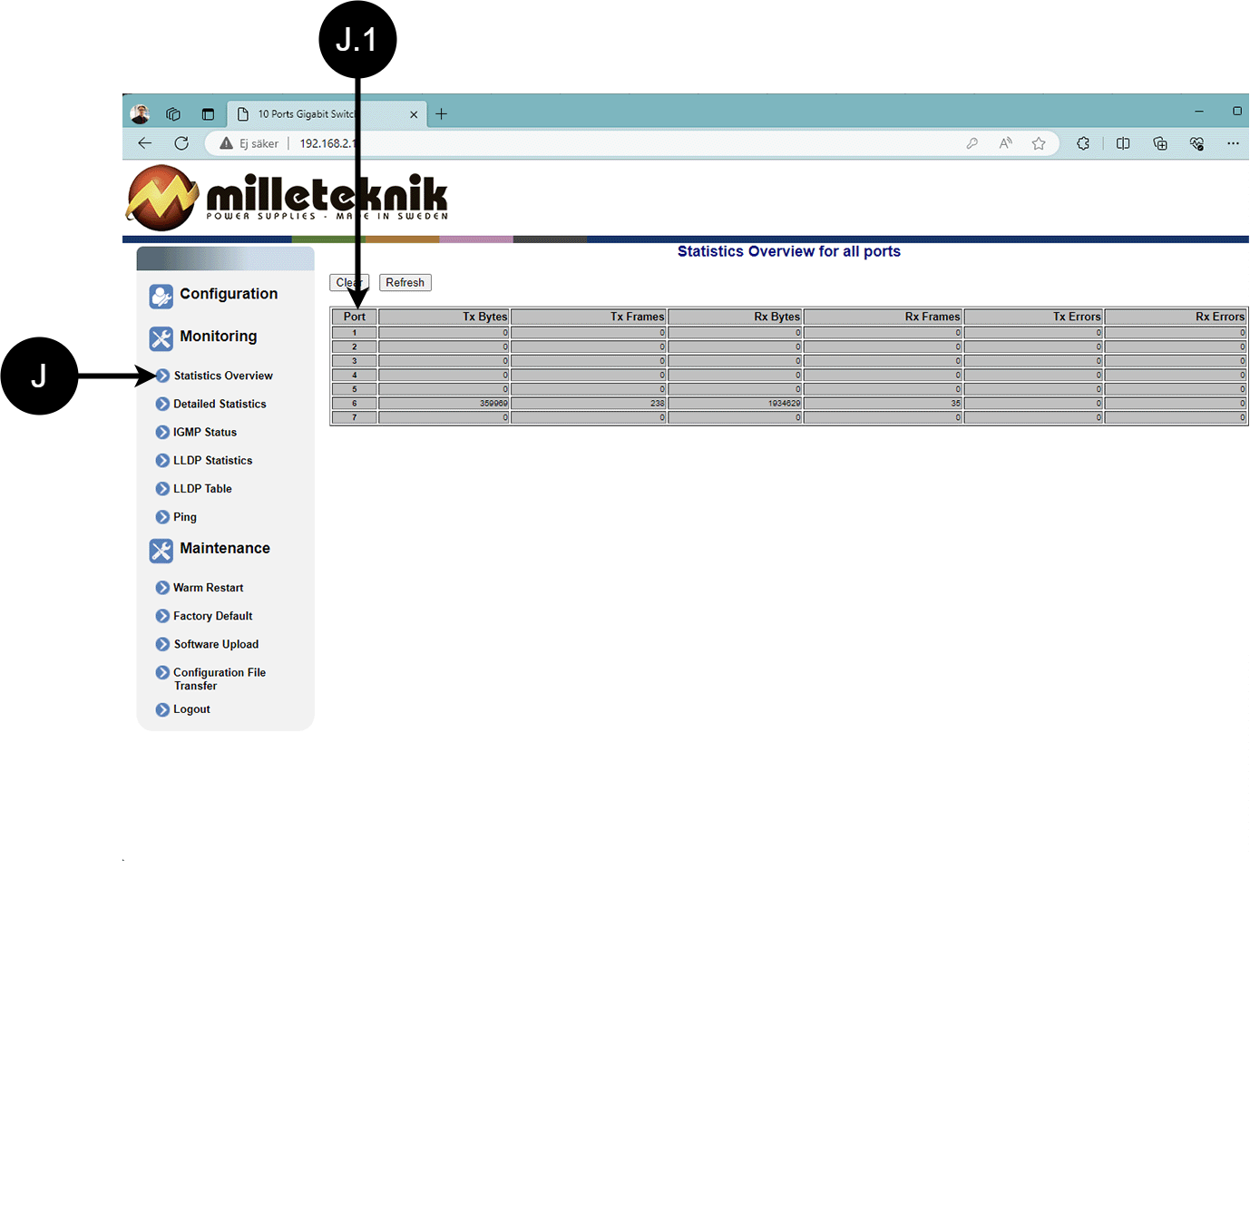Click the Milleteknik logo
1250x1221 pixels.
[x=288, y=198]
